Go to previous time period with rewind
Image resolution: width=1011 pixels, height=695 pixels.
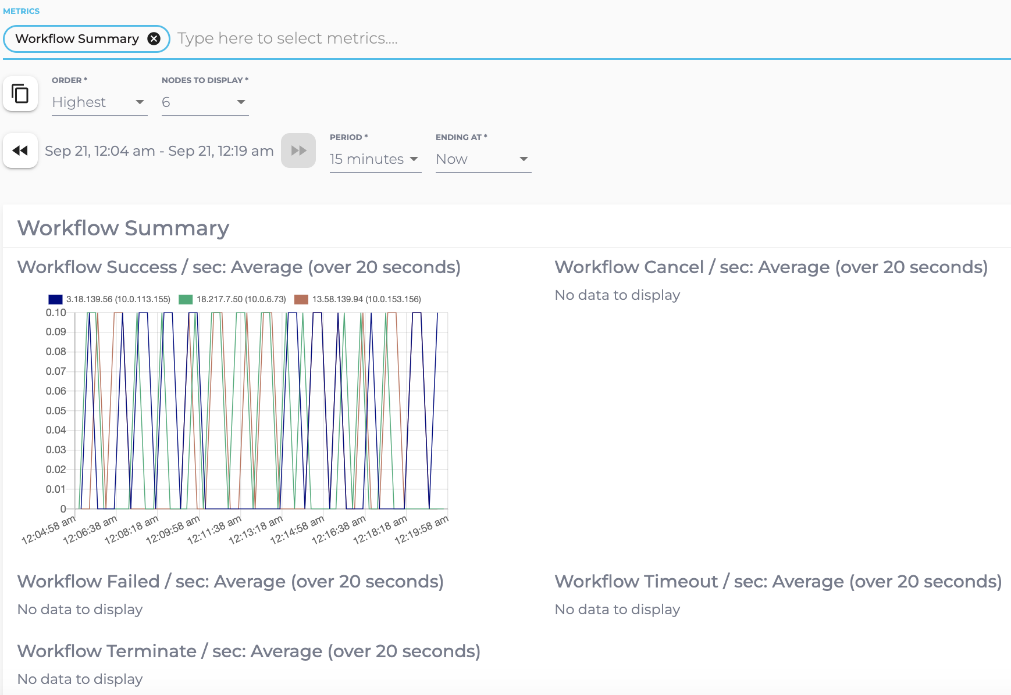(20, 151)
